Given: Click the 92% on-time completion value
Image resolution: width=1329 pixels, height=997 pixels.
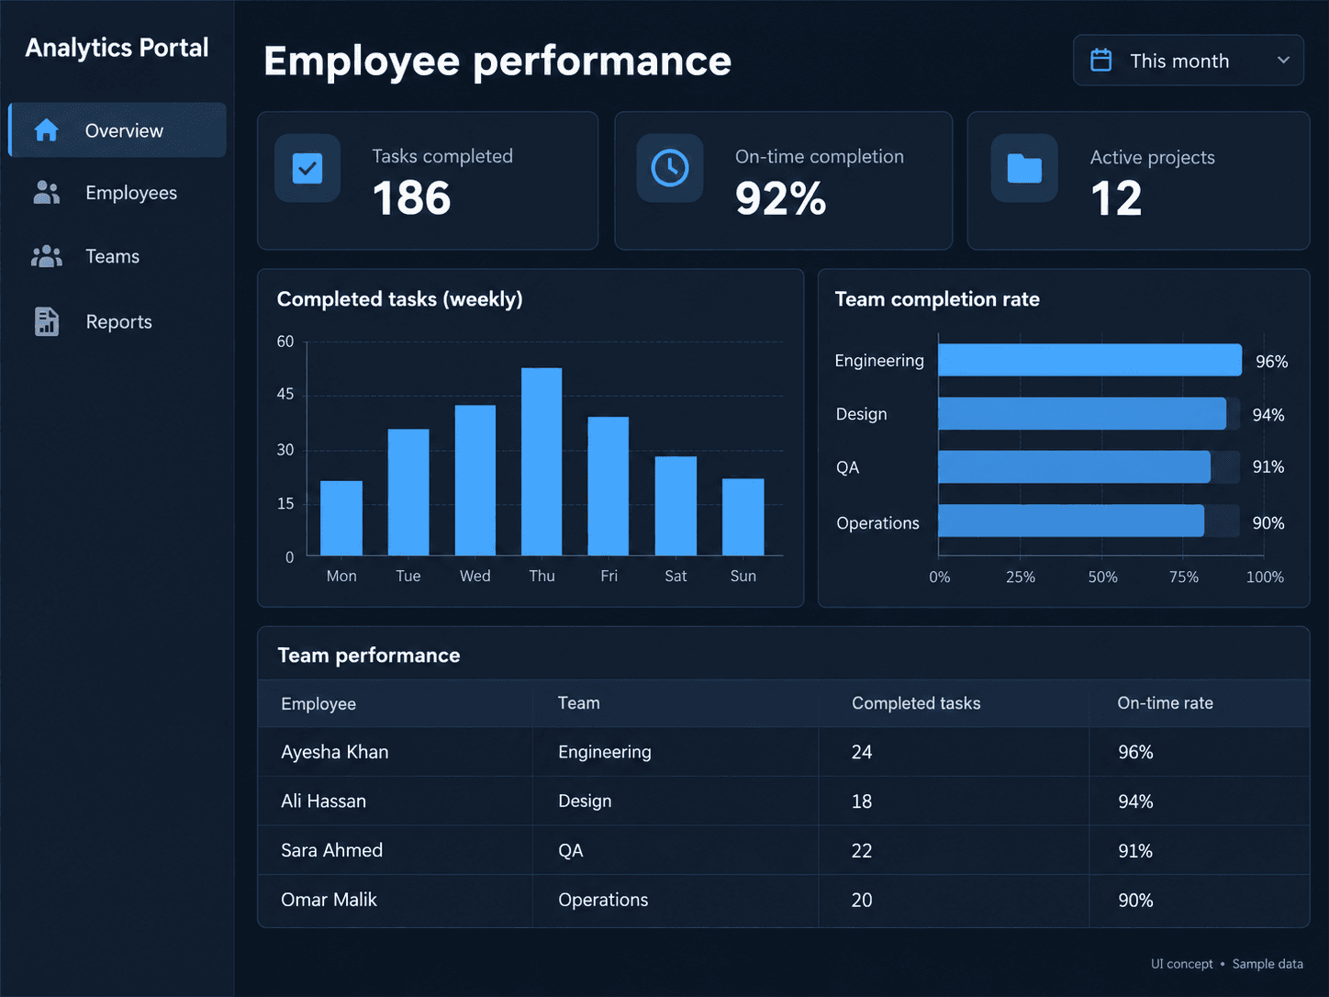Looking at the screenshot, I should click(781, 198).
